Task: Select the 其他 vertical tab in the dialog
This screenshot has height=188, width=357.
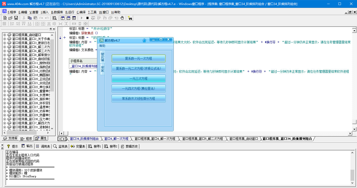Action: click(x=102, y=69)
